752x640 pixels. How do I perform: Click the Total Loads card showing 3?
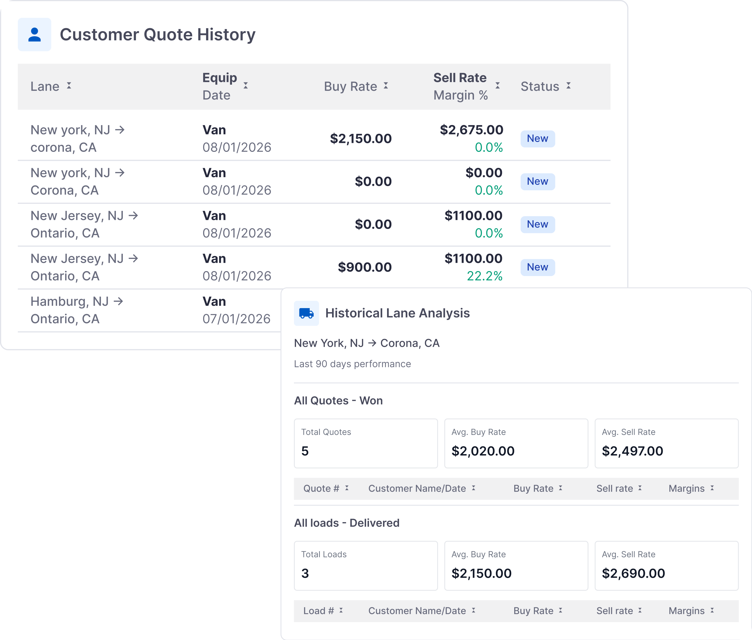[x=366, y=566]
